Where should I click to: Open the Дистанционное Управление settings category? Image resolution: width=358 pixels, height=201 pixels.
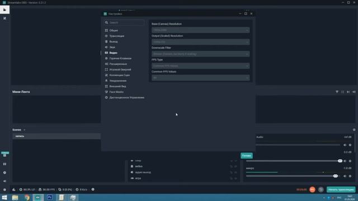[x=127, y=98]
